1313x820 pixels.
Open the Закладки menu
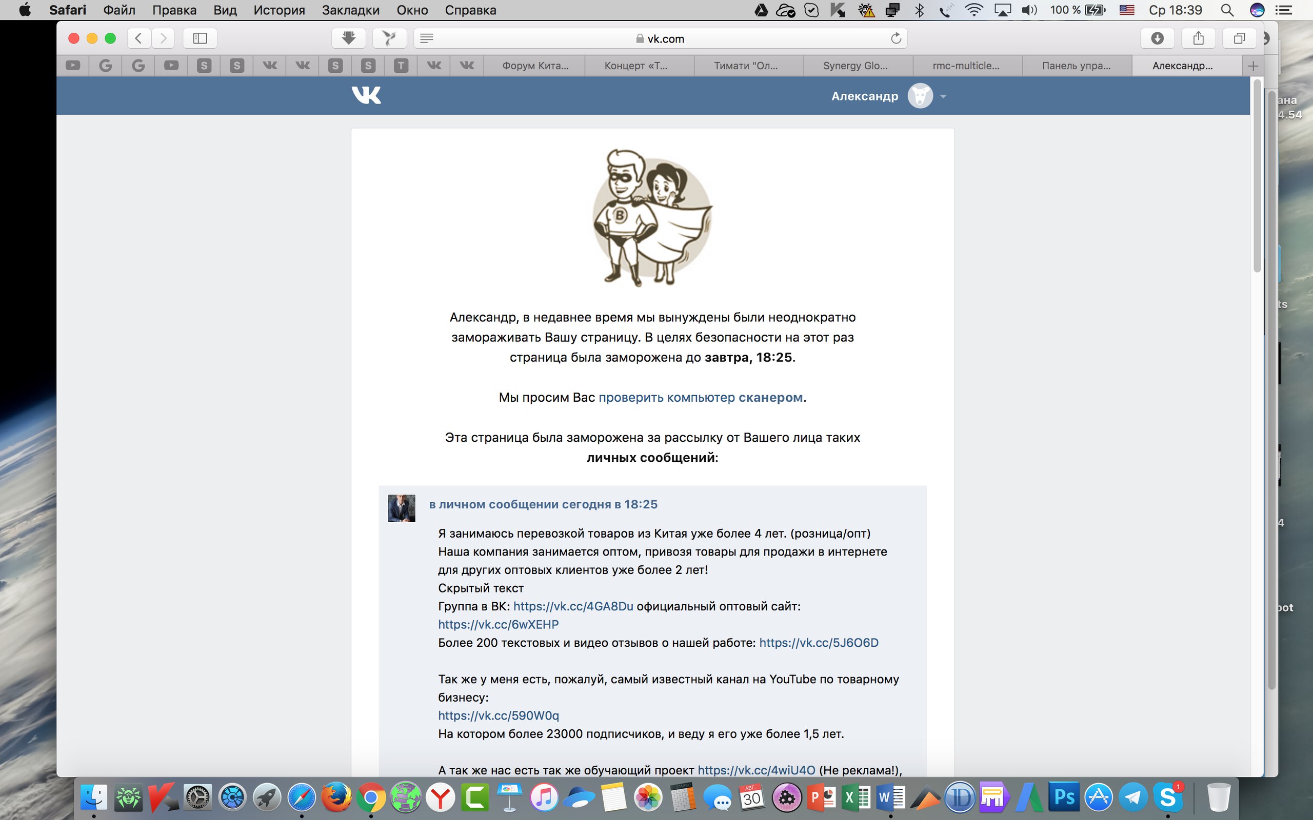tap(350, 10)
